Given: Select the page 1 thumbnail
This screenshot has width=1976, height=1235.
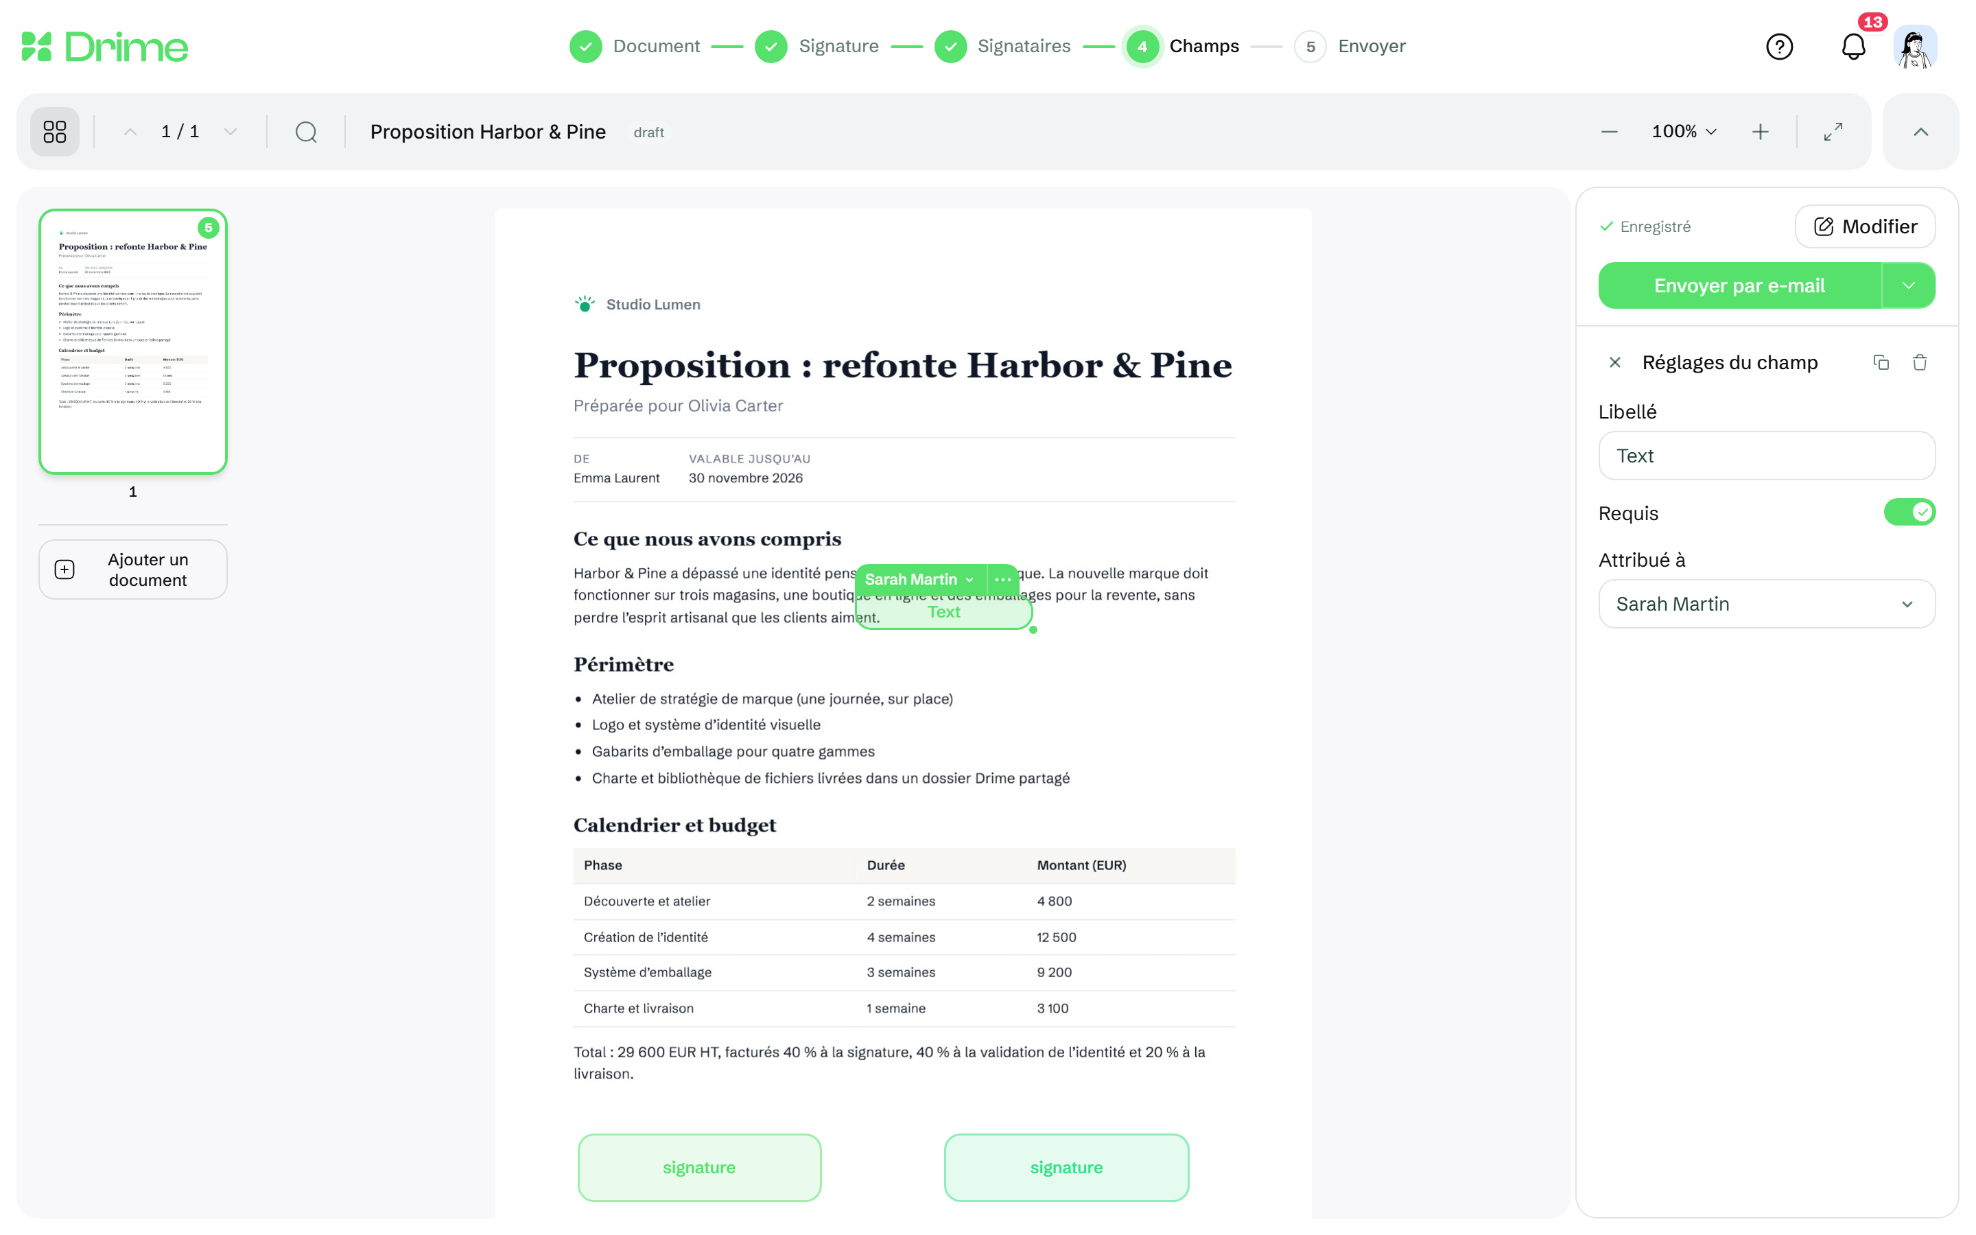Looking at the screenshot, I should (133, 342).
